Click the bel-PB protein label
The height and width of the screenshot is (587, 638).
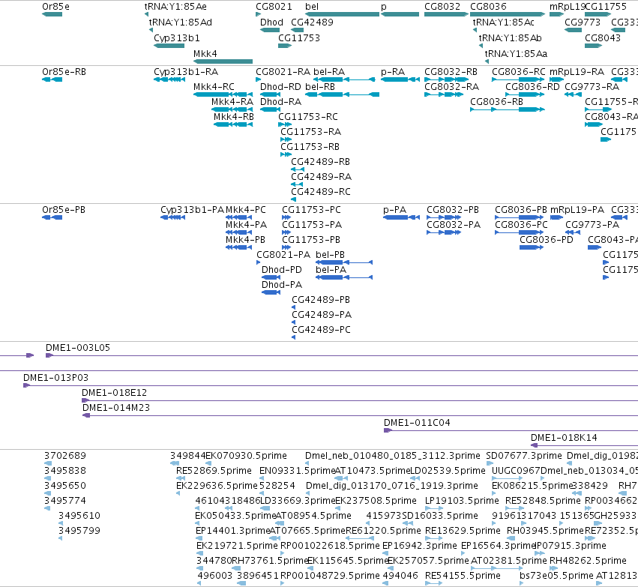click(x=331, y=255)
